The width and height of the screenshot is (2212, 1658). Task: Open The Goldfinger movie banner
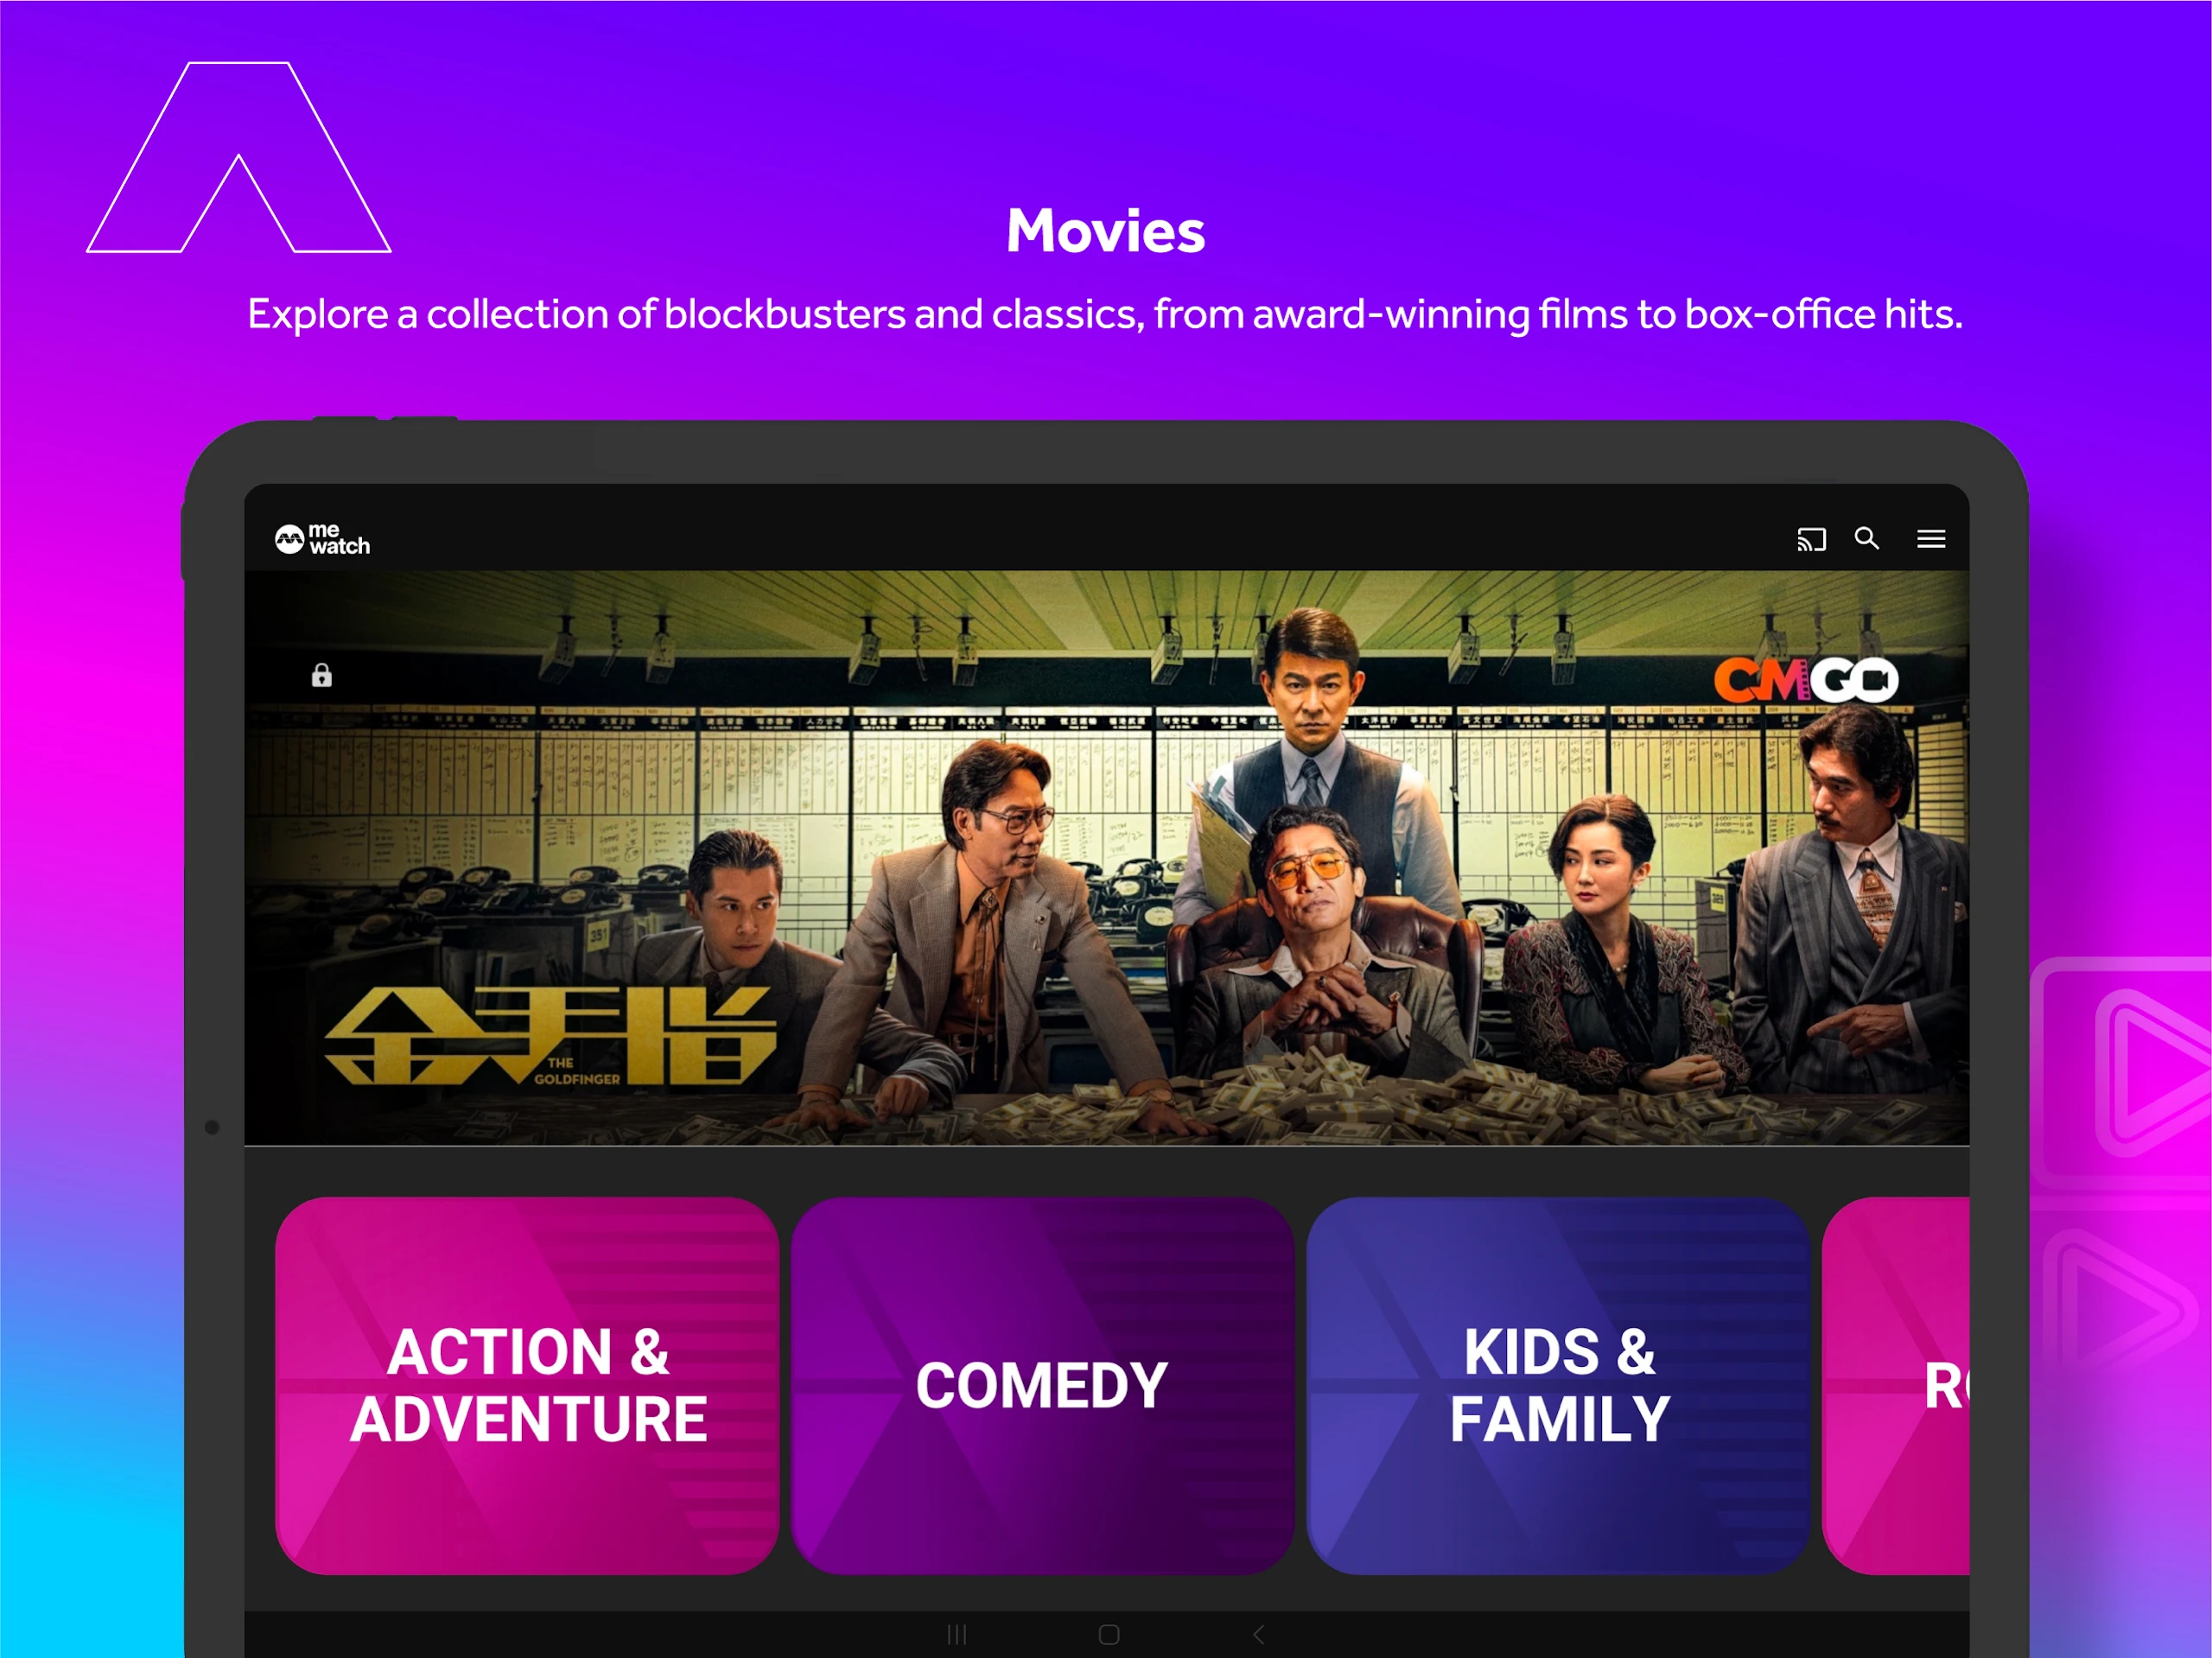tap(1107, 858)
